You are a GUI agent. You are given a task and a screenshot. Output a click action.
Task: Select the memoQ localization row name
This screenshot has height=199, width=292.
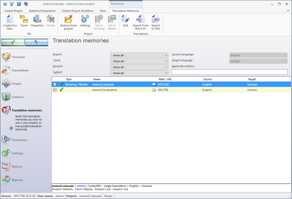[x=105, y=90]
